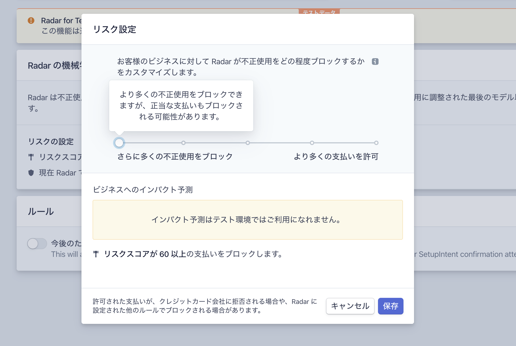This screenshot has width=516, height=346.
Task: Click the hammer icon beside リスクスコア in background
Action: click(x=31, y=157)
